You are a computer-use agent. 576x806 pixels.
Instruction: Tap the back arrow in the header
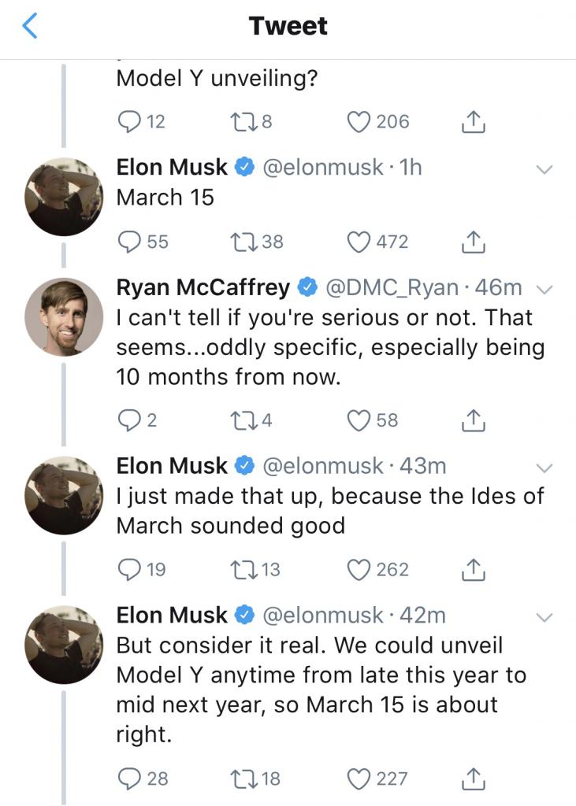click(30, 27)
